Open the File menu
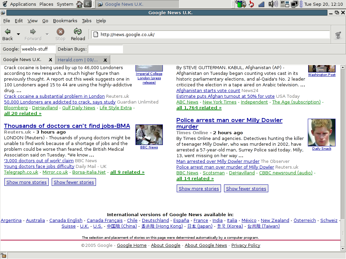346x259 pixels. click(x=7, y=21)
